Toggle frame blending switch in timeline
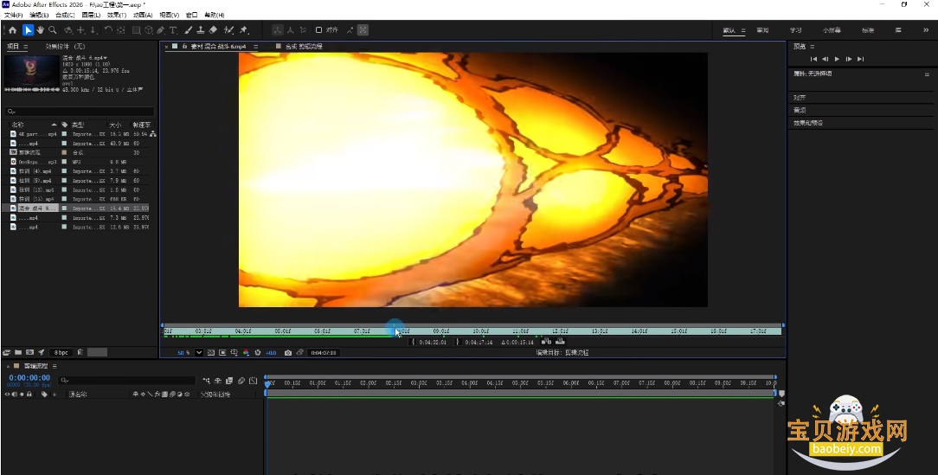The height and width of the screenshot is (475, 938). [x=229, y=381]
